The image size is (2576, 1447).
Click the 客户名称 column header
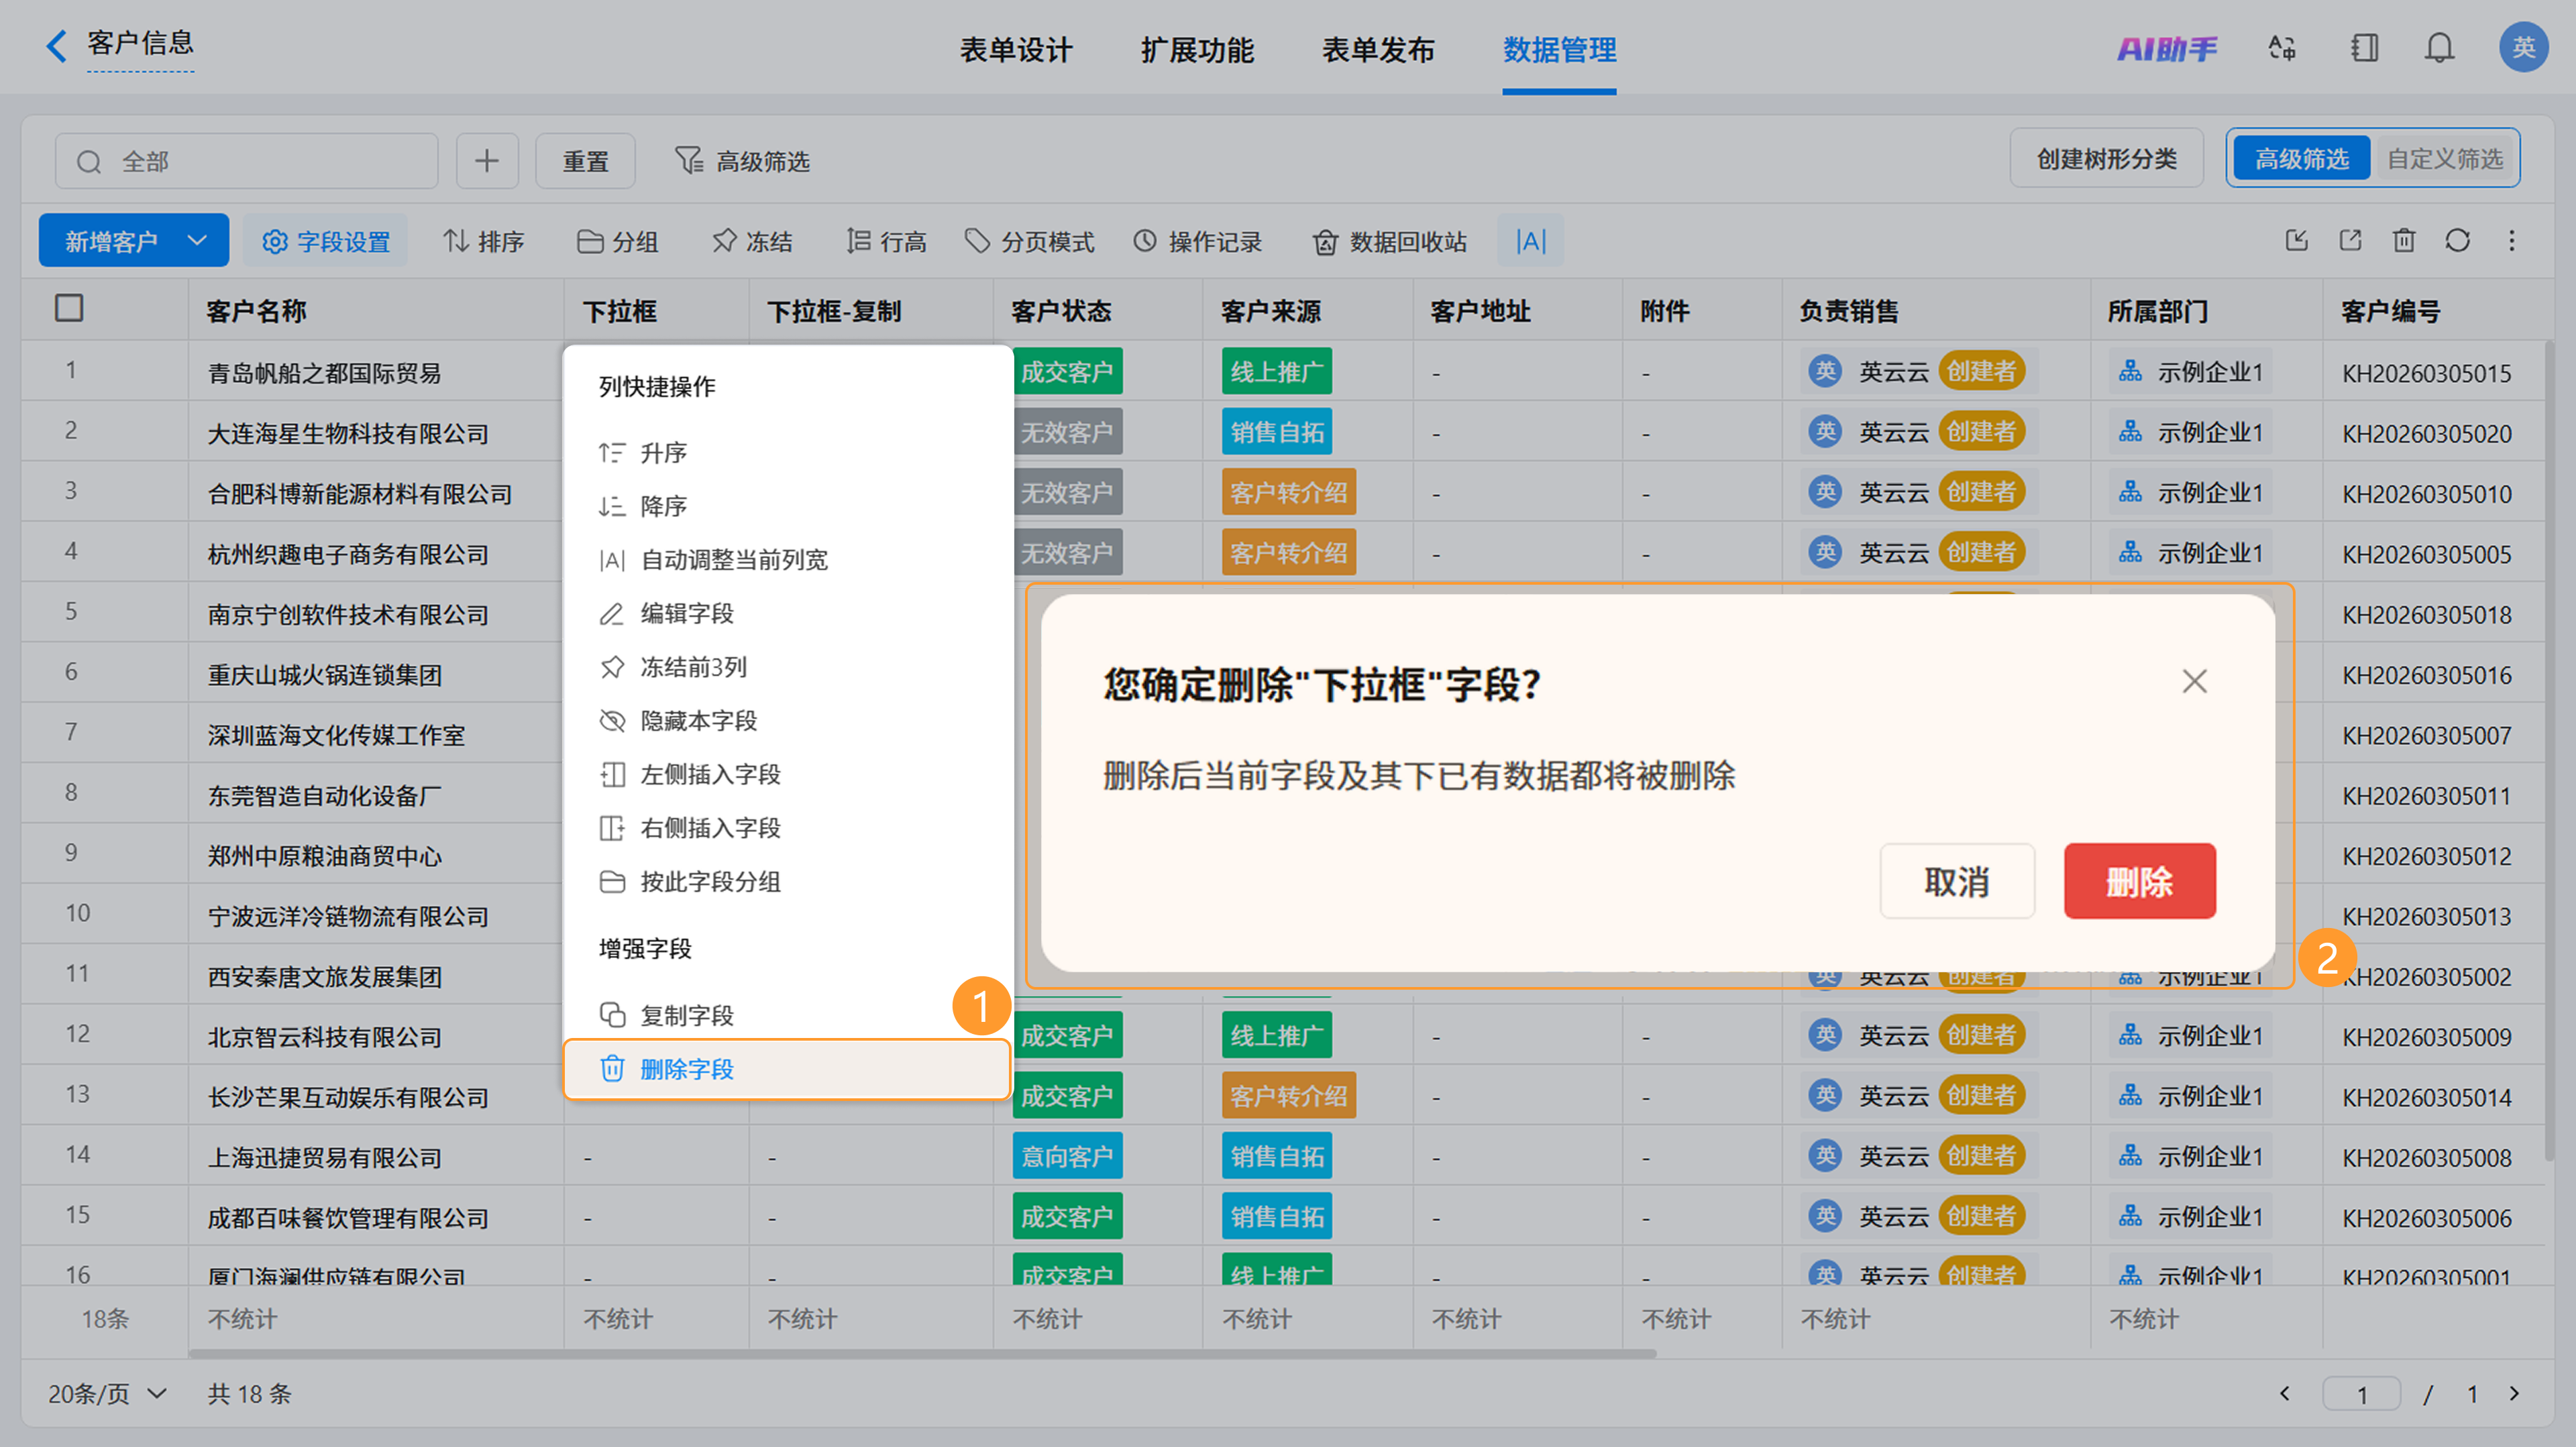click(x=376, y=310)
